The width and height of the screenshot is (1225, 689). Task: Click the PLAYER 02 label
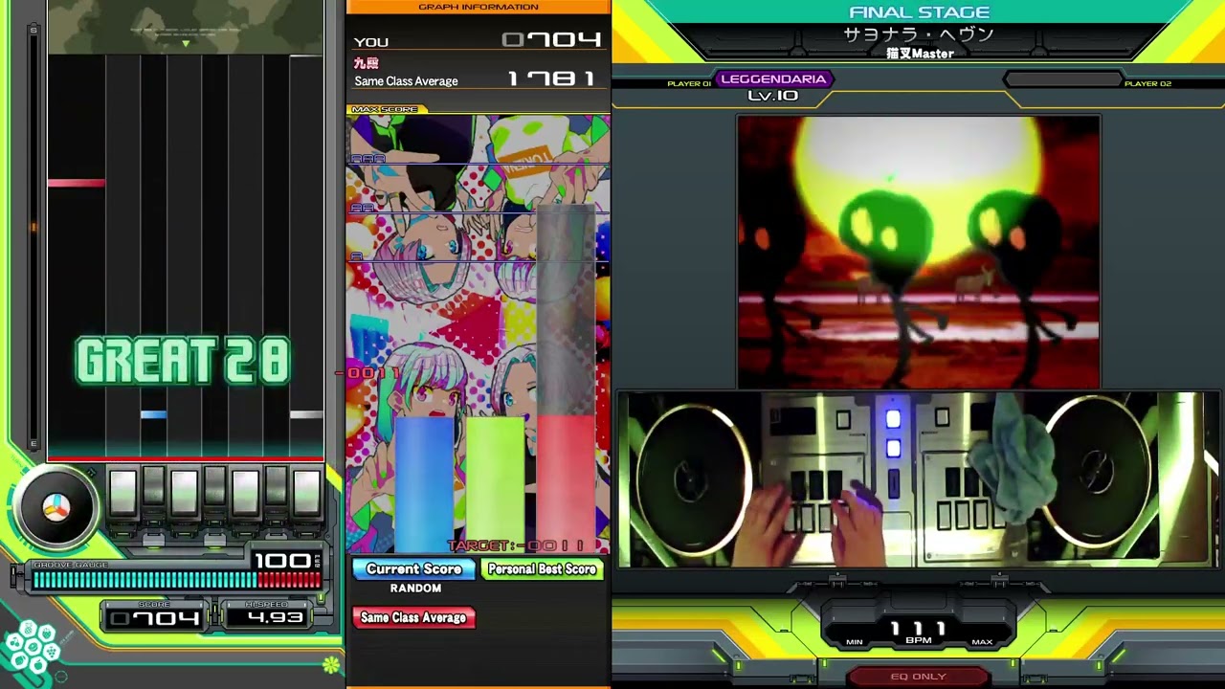coord(1147,84)
